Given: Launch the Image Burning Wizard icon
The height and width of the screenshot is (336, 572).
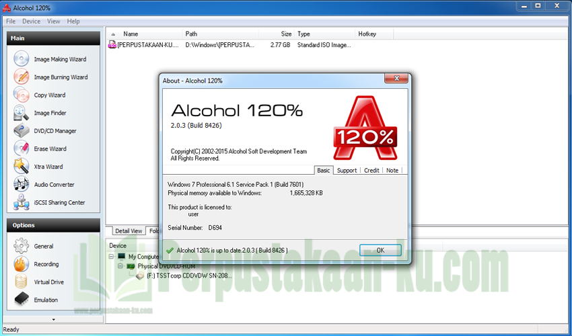Looking at the screenshot, I should tap(21, 77).
